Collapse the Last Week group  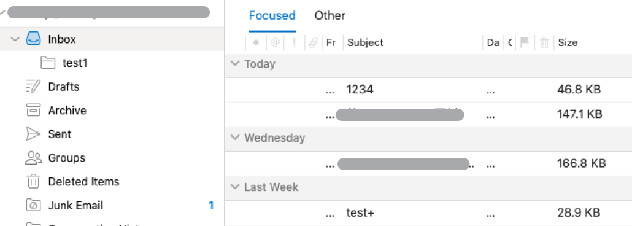click(234, 187)
